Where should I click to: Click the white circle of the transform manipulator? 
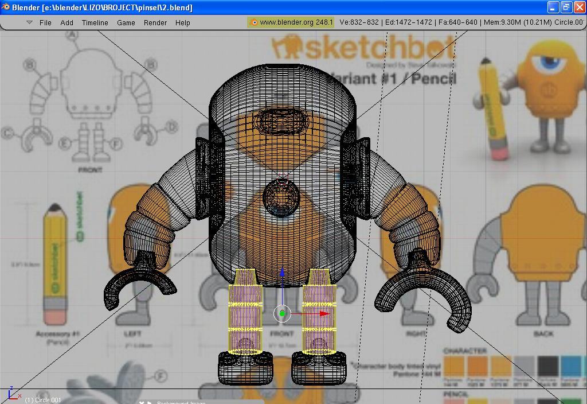(x=282, y=313)
